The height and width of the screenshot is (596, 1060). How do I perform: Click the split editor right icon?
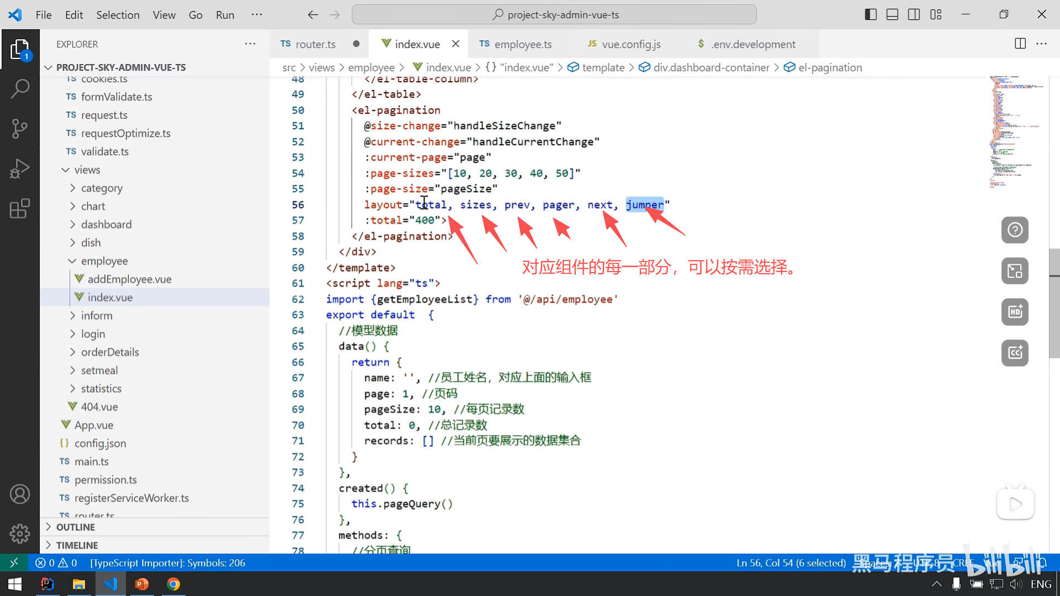coord(1020,44)
